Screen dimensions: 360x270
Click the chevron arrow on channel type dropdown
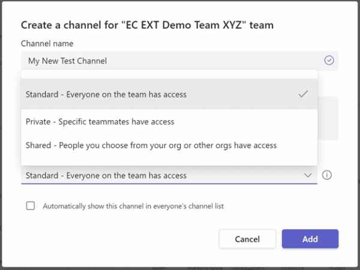[x=308, y=175]
